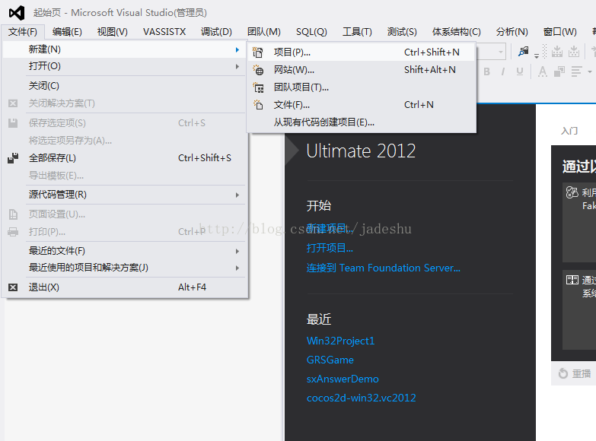The height and width of the screenshot is (441, 596).
Task: Click the foreground text color icon
Action: [543, 71]
